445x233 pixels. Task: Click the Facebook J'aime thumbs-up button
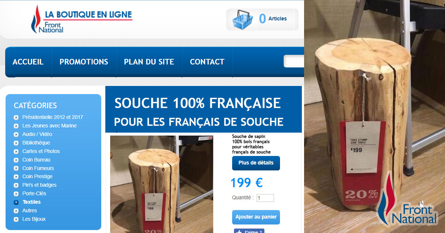pos(249,231)
